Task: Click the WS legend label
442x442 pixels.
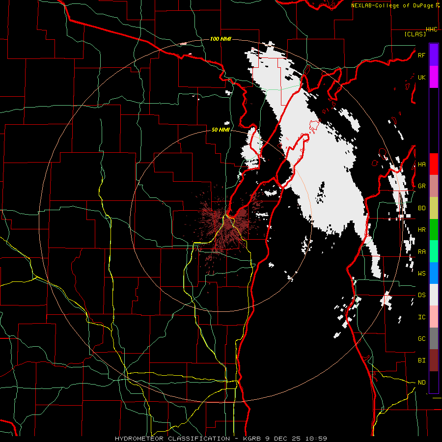Action: [x=421, y=274]
